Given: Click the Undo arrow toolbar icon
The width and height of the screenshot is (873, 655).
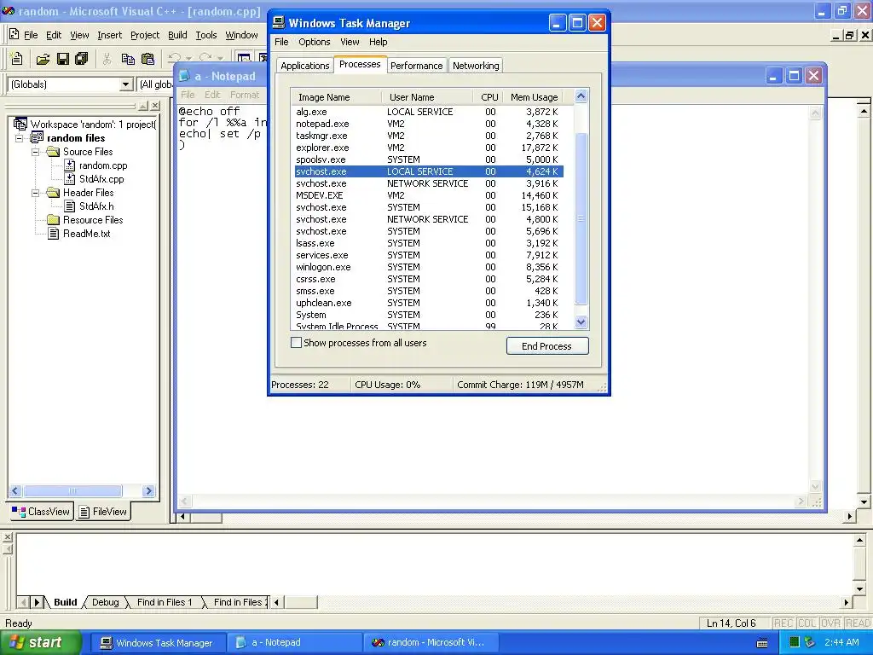Looking at the screenshot, I should click(x=175, y=58).
